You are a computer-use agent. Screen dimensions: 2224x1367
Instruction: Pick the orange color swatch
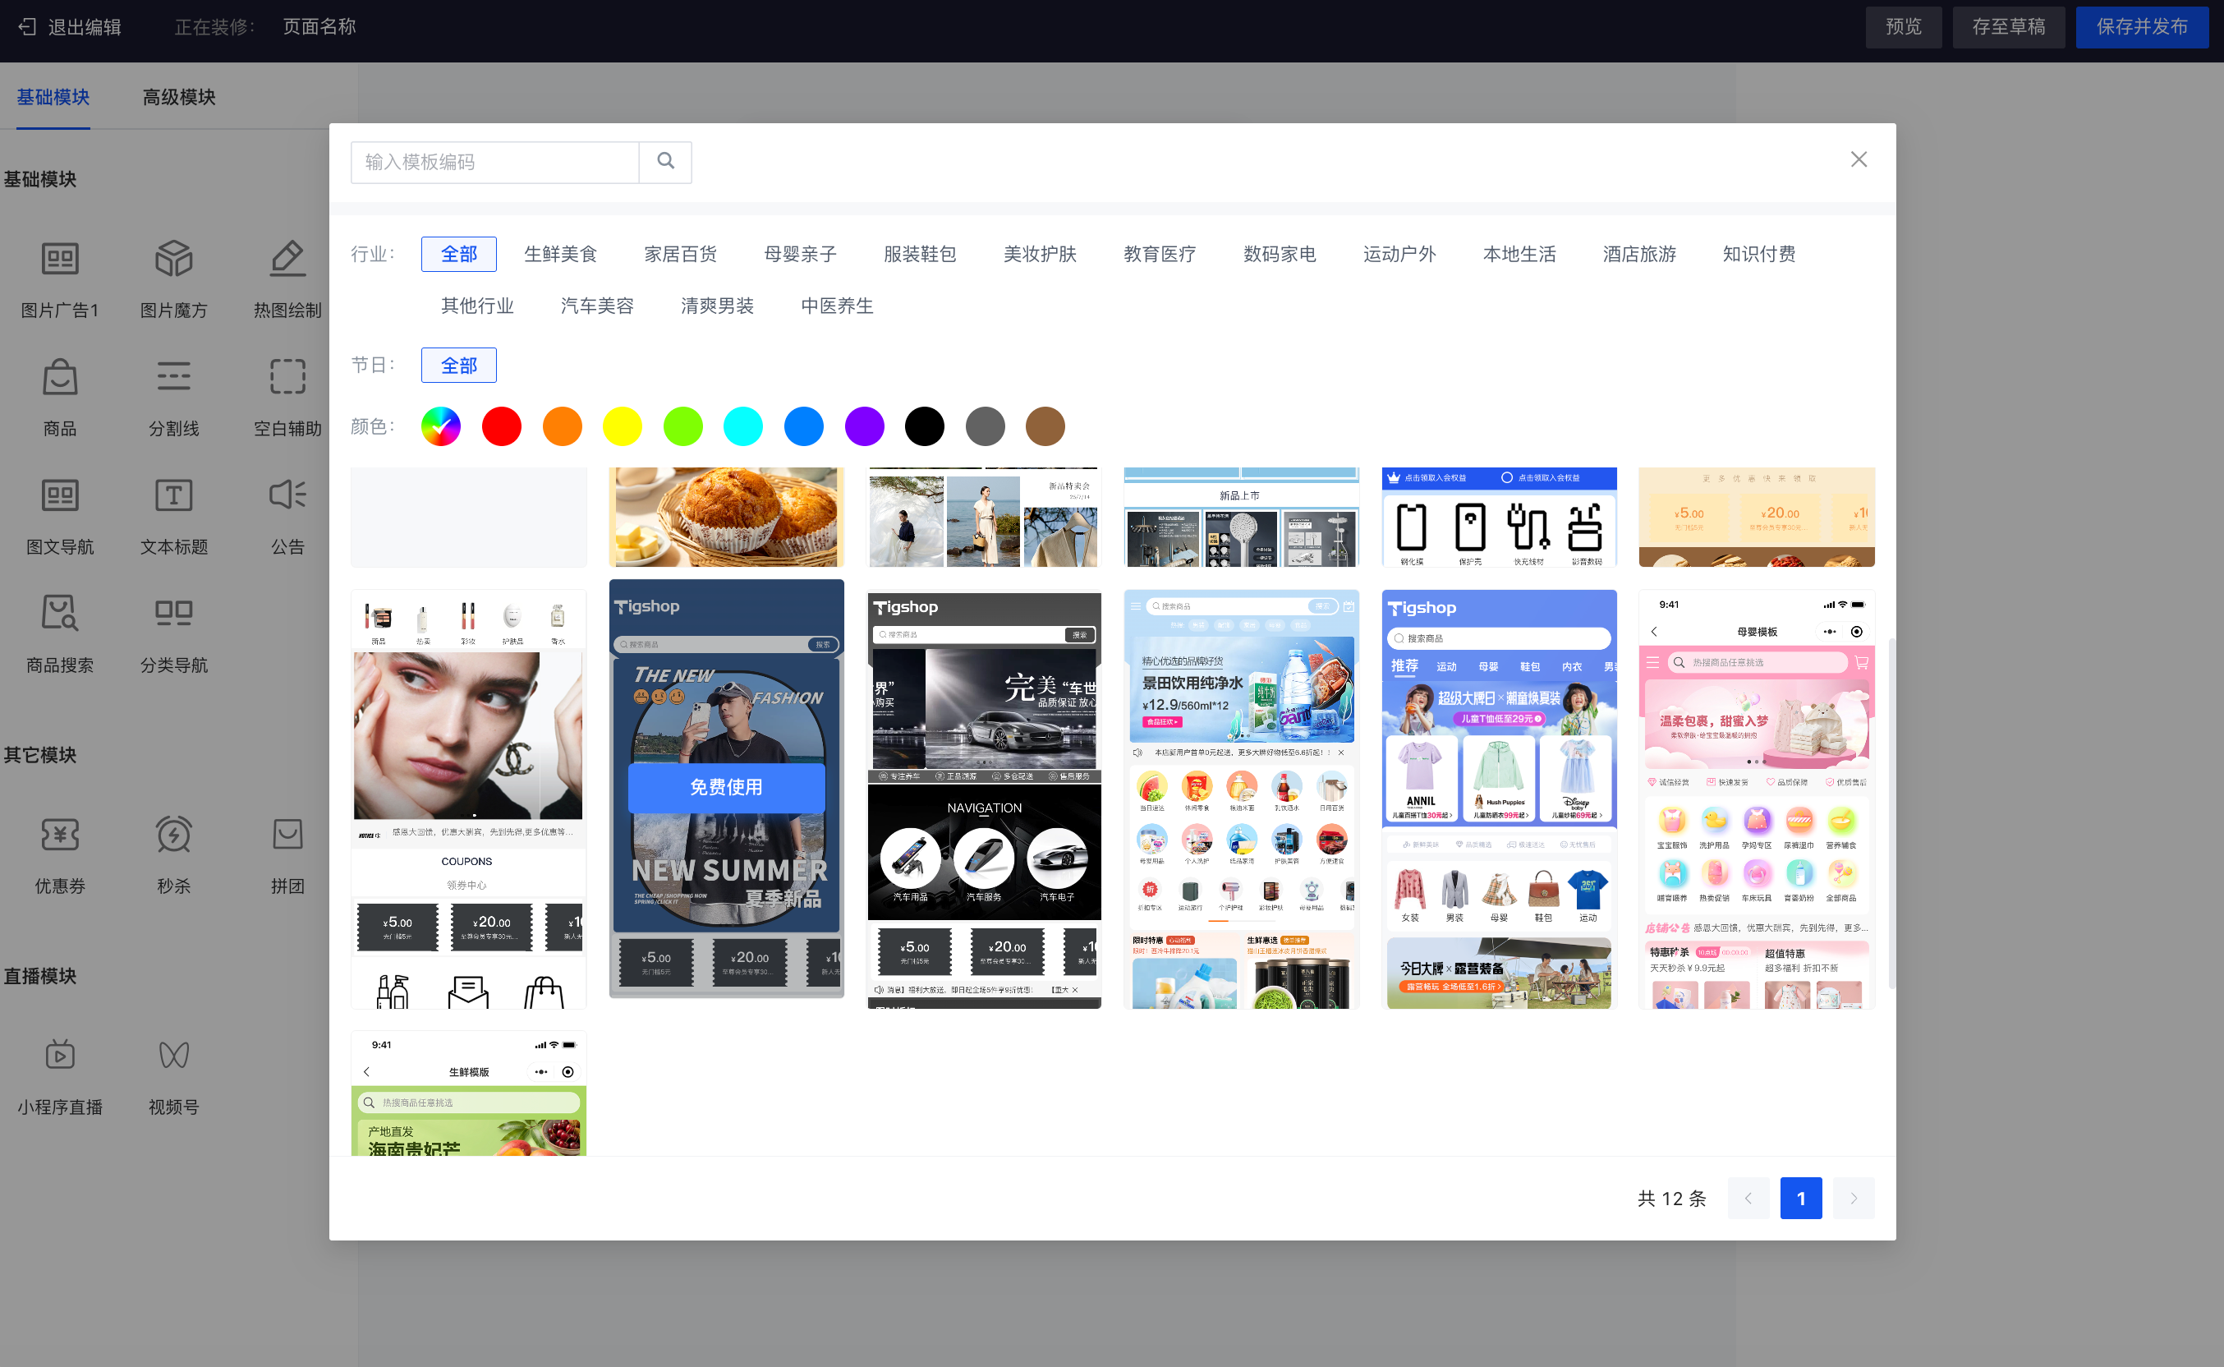pos(562,426)
